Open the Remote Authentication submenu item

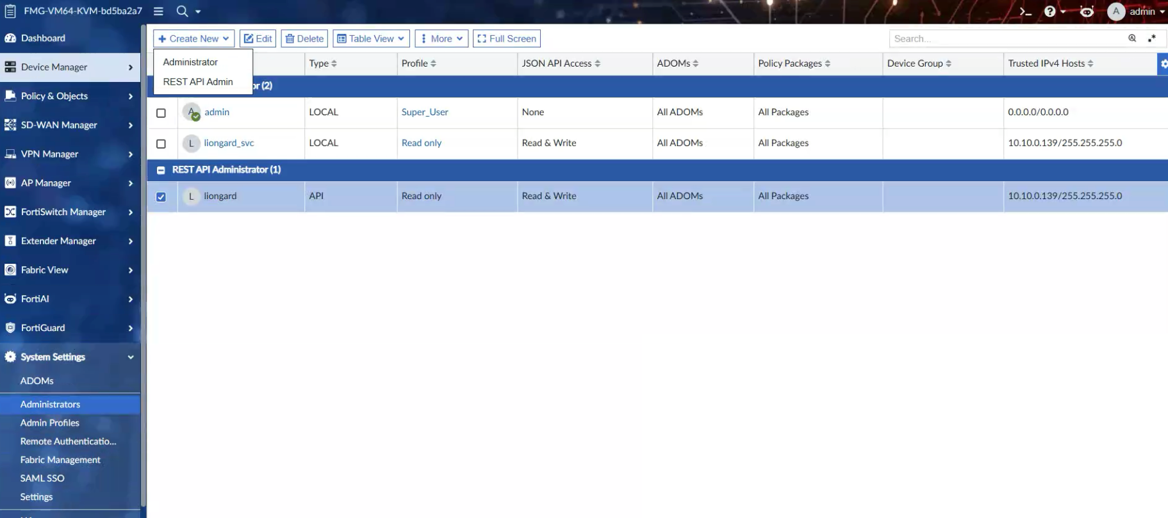(70, 442)
